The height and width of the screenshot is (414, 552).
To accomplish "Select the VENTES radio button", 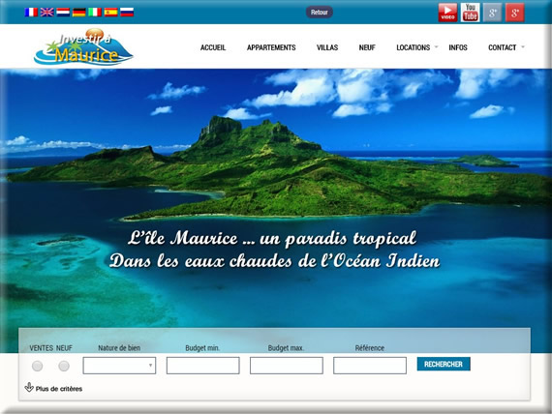I will click(x=38, y=366).
